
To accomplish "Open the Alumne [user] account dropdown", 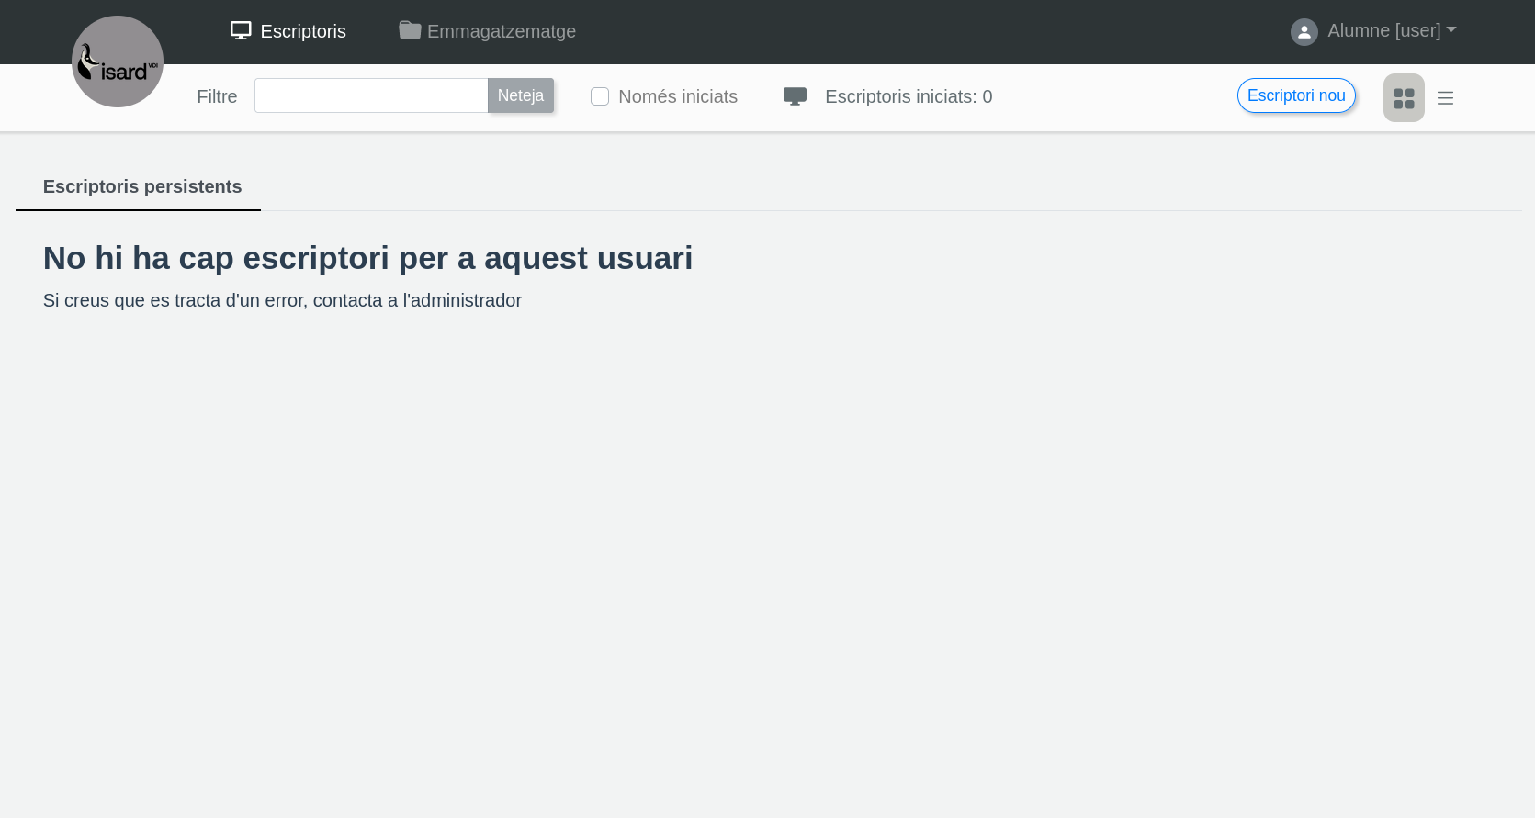I will (1383, 31).
